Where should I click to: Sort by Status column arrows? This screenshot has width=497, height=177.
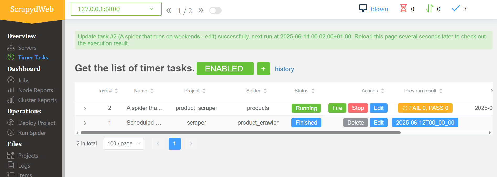pyautogui.click(x=313, y=91)
